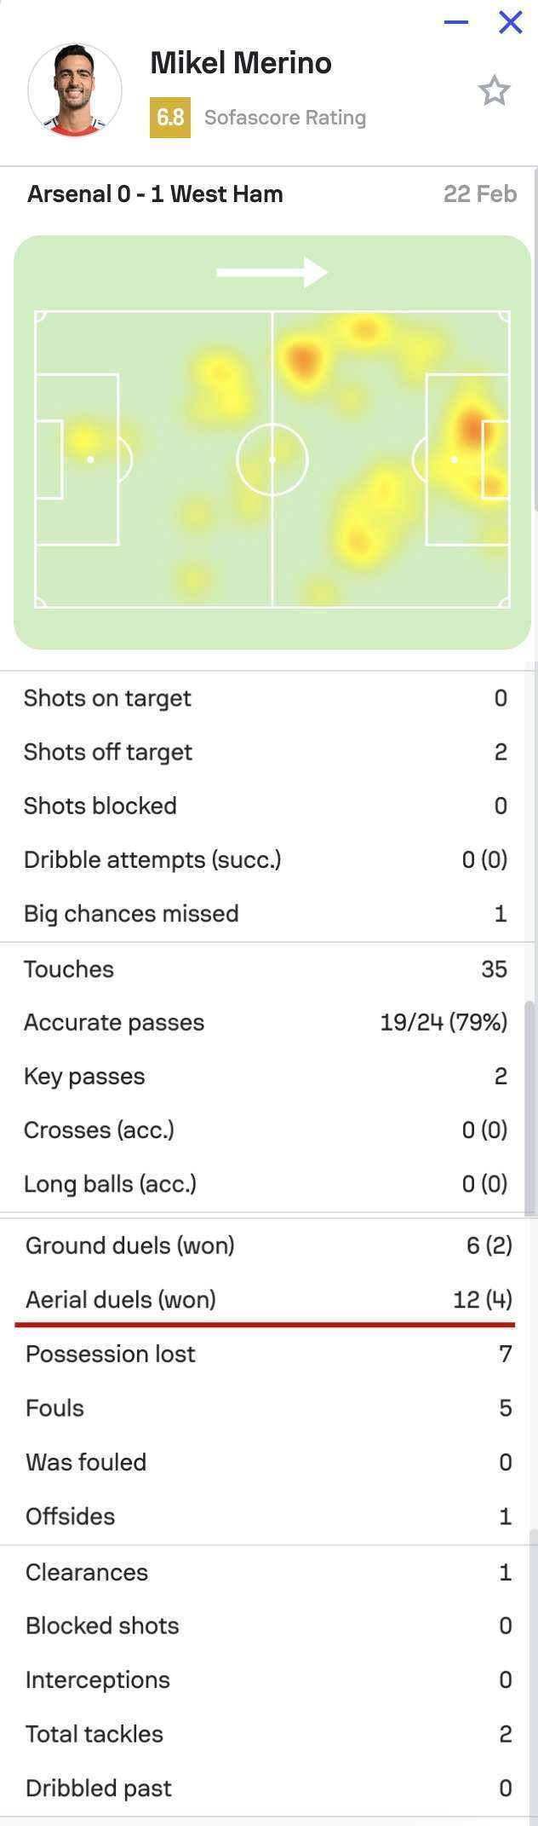
Task: Click the 22 Feb match date
Action: click(480, 194)
